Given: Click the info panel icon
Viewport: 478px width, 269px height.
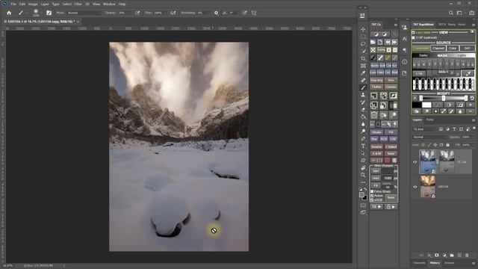Looking at the screenshot, I should tap(404, 62).
